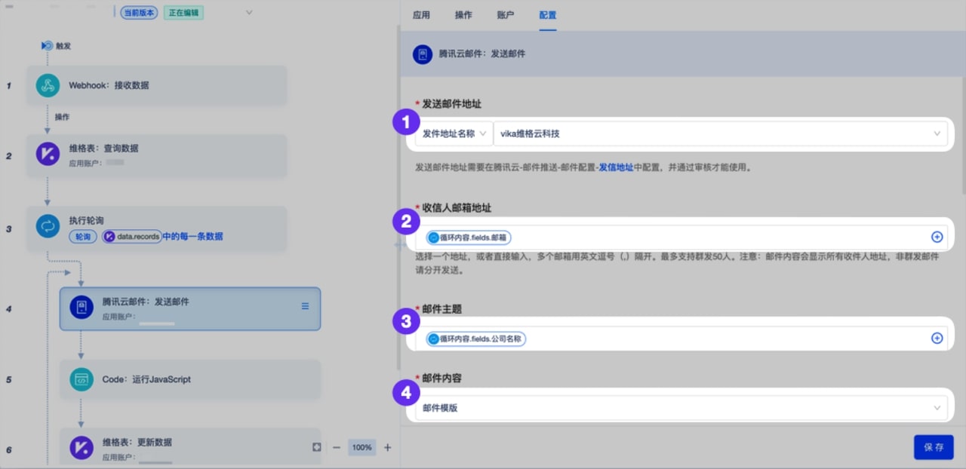Click the Code node icon

pos(81,380)
